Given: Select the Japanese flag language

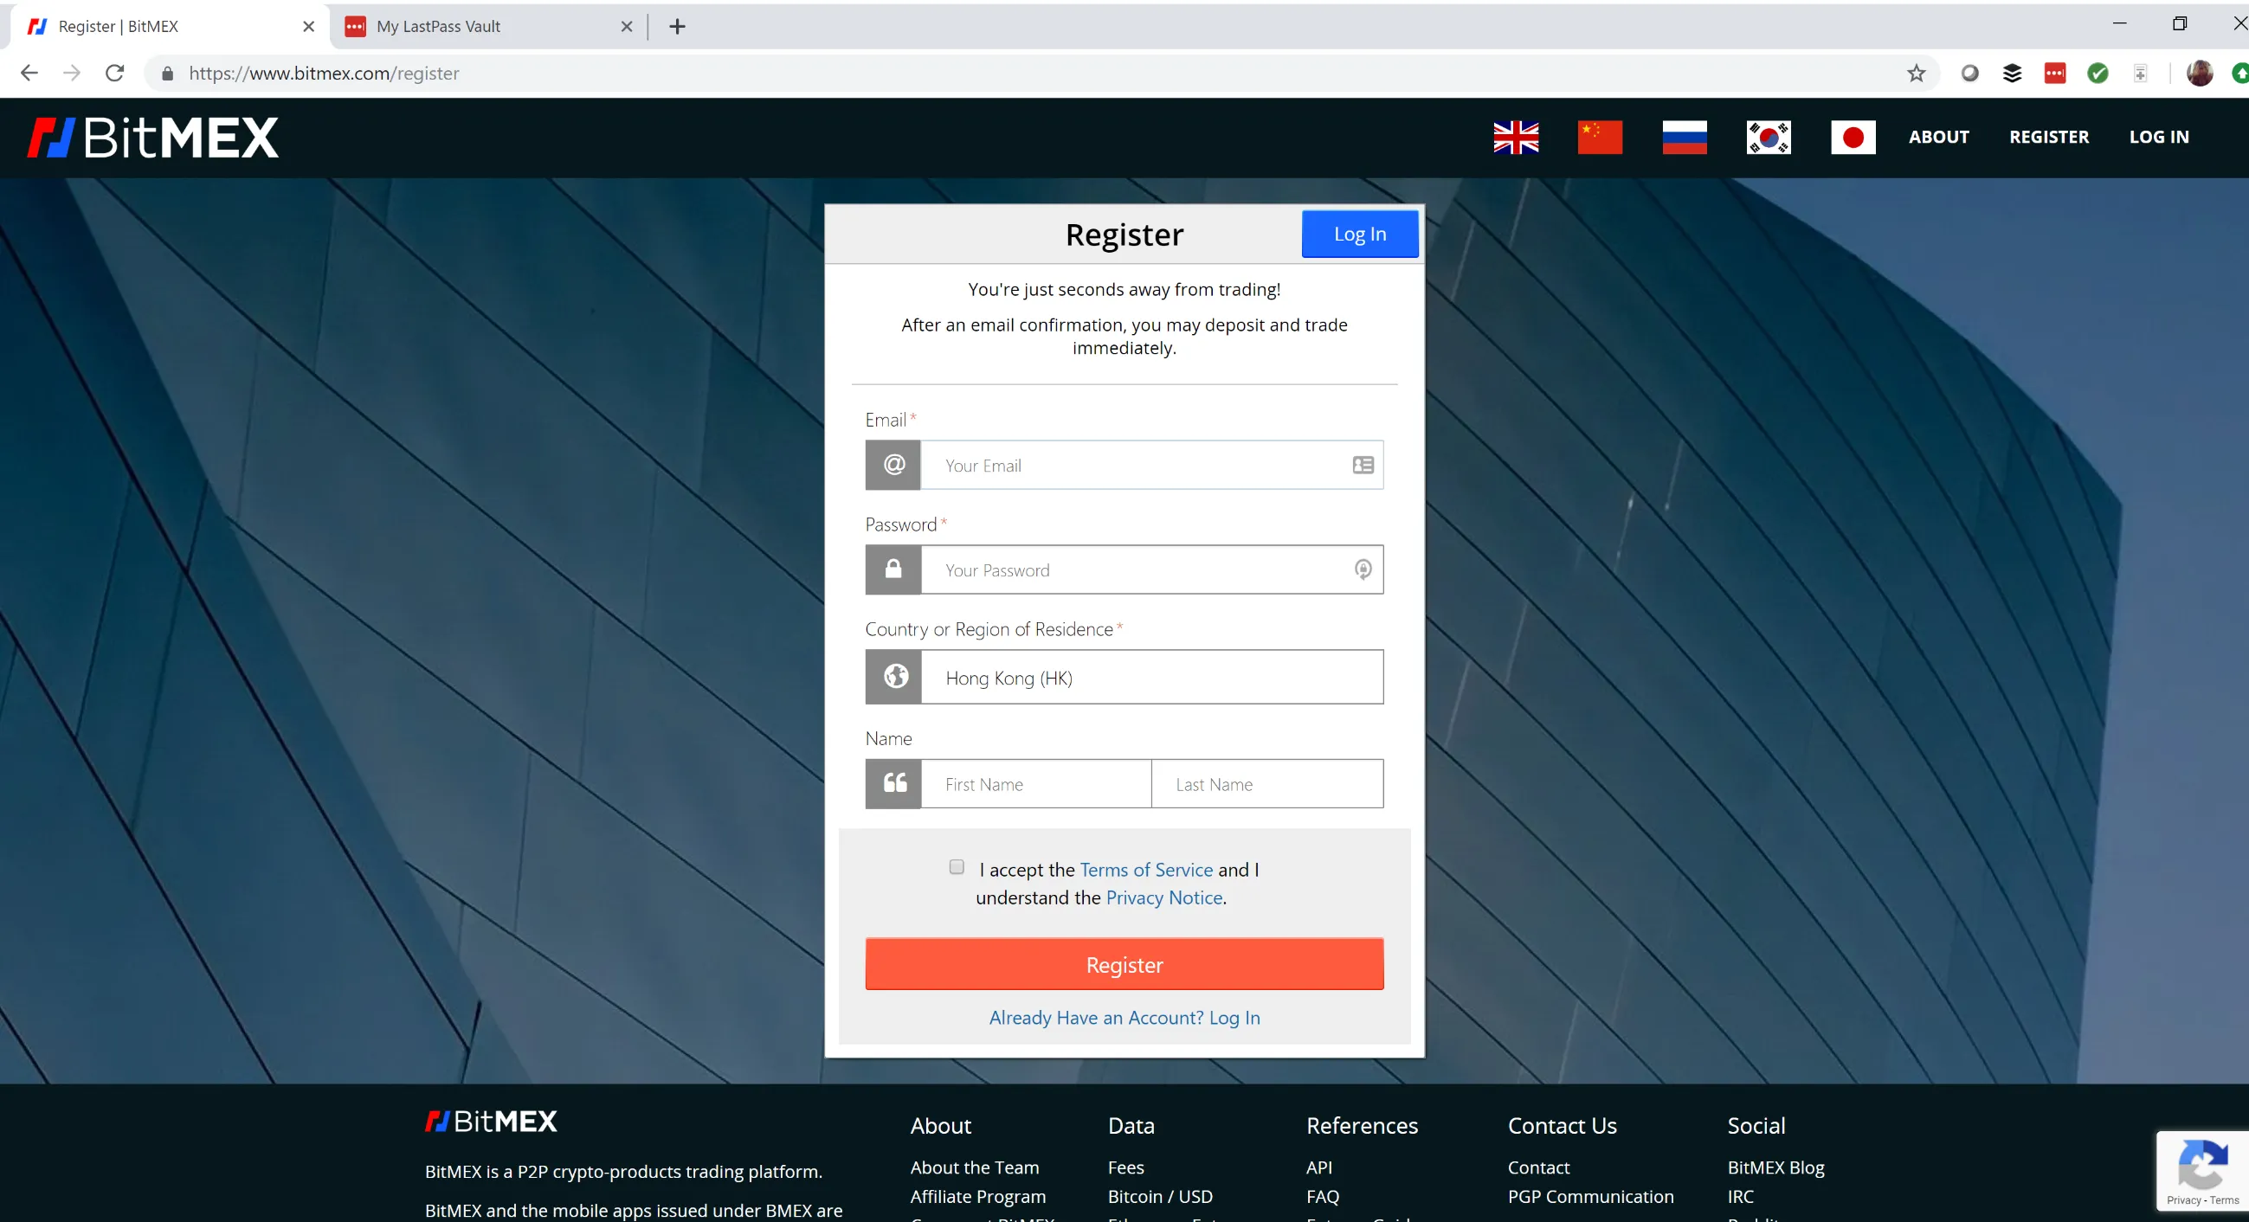Looking at the screenshot, I should click(x=1853, y=137).
